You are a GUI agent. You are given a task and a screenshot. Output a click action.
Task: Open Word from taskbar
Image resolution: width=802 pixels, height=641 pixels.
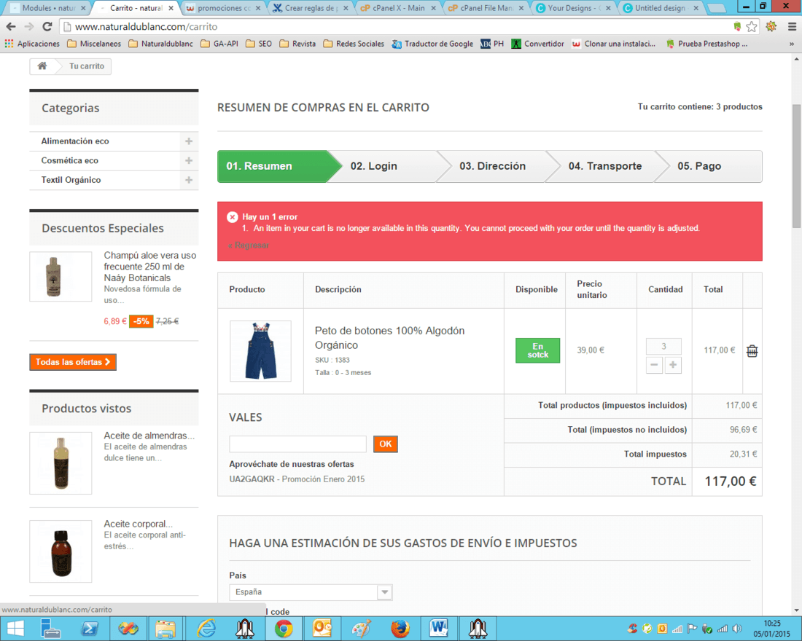[x=439, y=628]
